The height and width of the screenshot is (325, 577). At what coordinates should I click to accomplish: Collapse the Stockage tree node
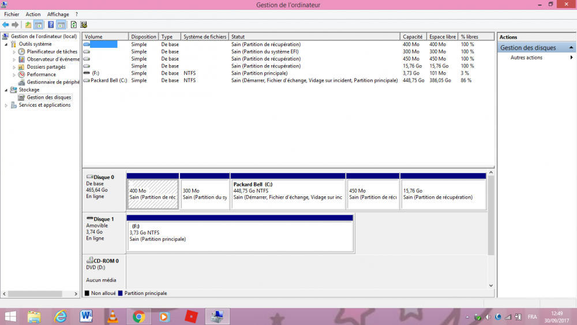6,90
